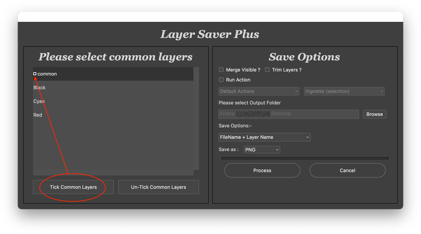Open the FileName + Layer Name dropdown
The width and height of the screenshot is (421, 234).
pos(265,137)
